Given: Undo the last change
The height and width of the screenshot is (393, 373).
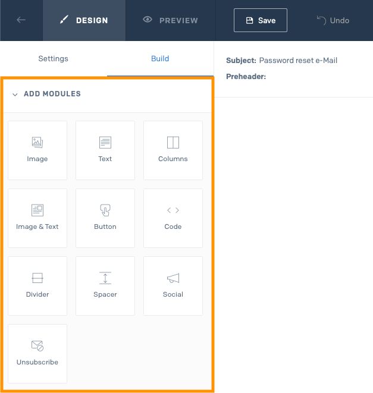Looking at the screenshot, I should click(x=333, y=20).
